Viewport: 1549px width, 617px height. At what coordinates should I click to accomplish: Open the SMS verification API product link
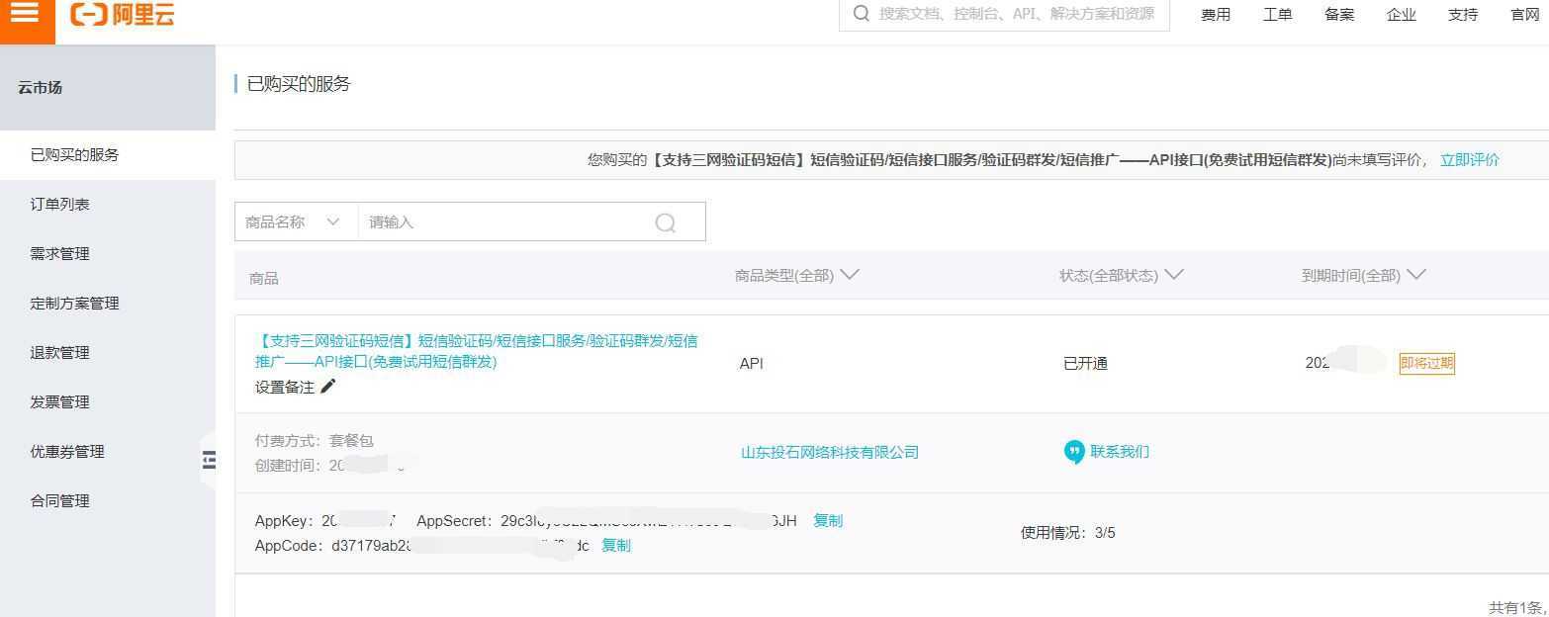pyautogui.click(x=476, y=351)
